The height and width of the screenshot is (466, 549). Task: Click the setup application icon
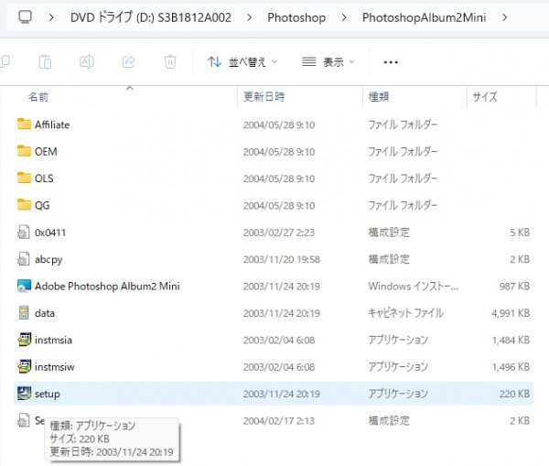point(24,393)
